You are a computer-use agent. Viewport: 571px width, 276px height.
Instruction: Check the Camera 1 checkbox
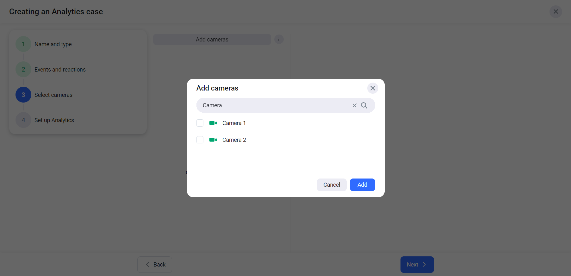point(200,123)
